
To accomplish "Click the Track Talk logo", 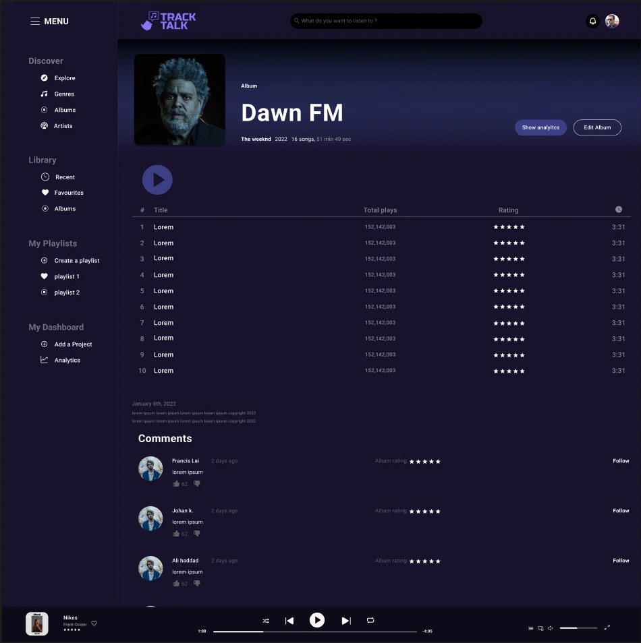I will [169, 21].
